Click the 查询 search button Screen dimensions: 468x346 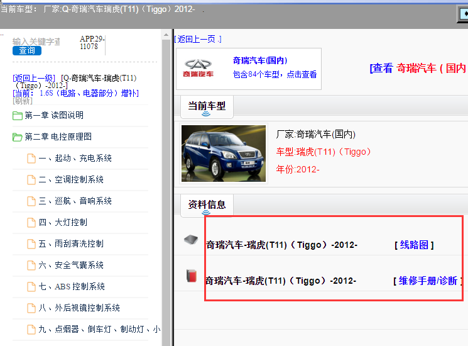[x=27, y=50]
